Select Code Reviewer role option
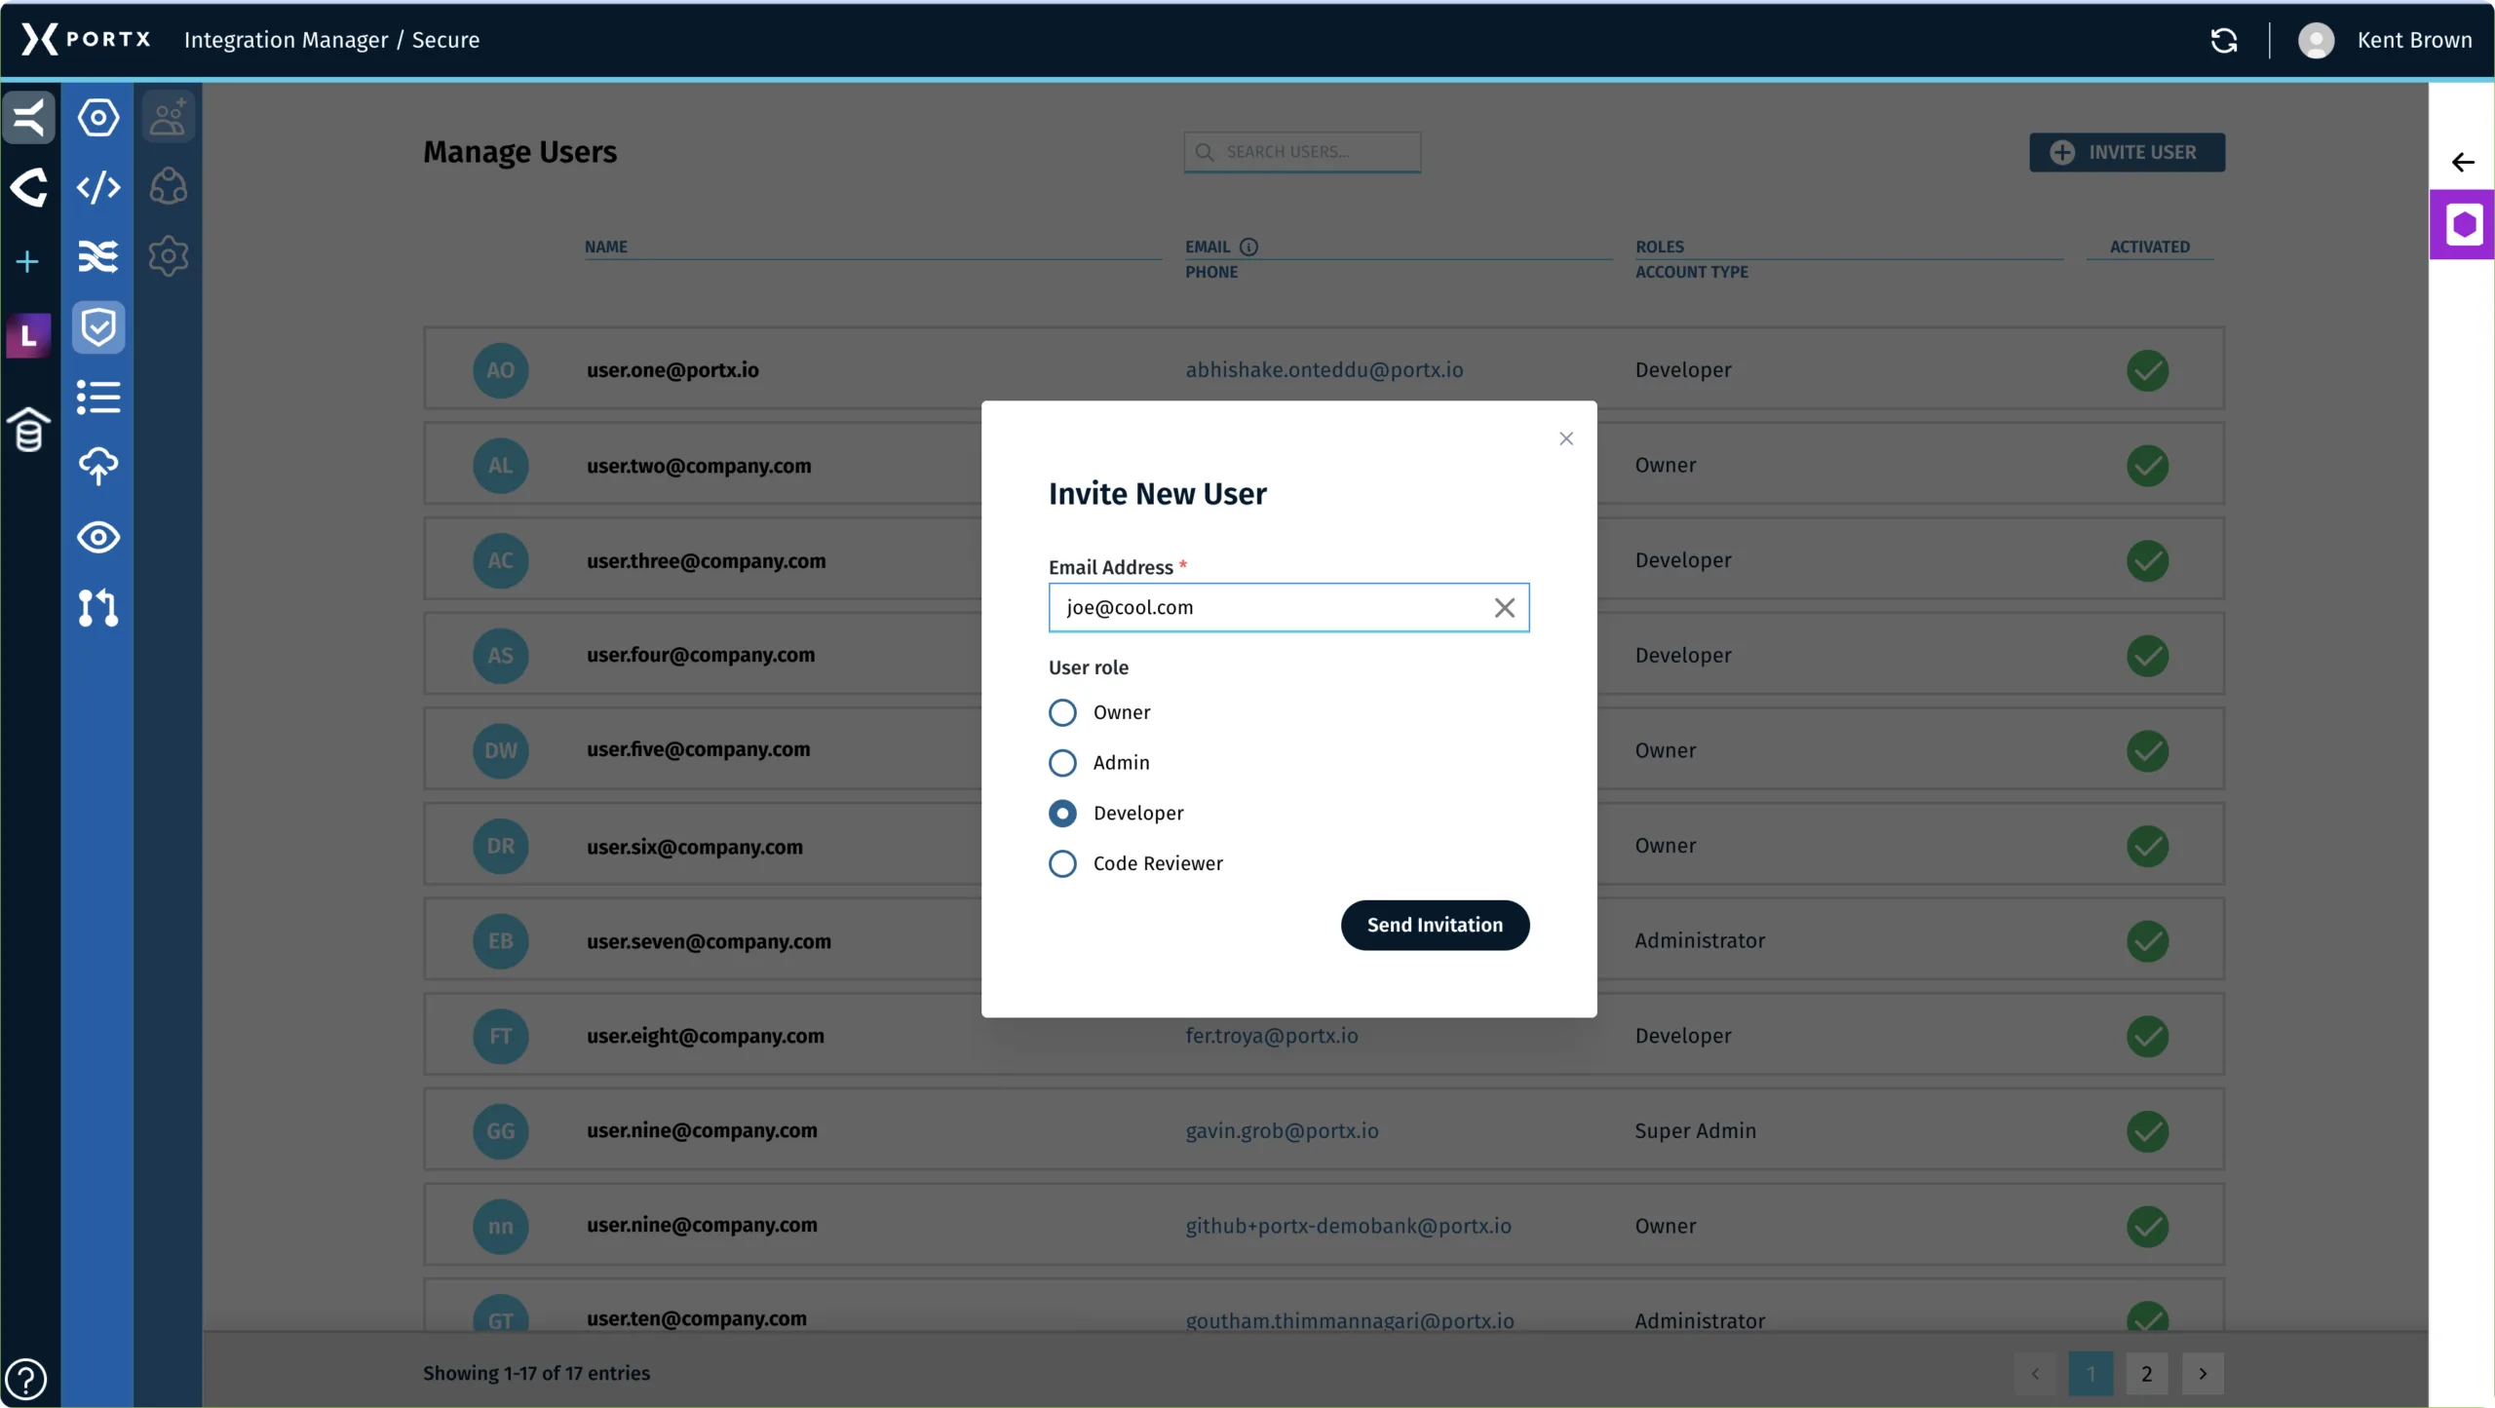This screenshot has width=2495, height=1408. [x=1062, y=863]
